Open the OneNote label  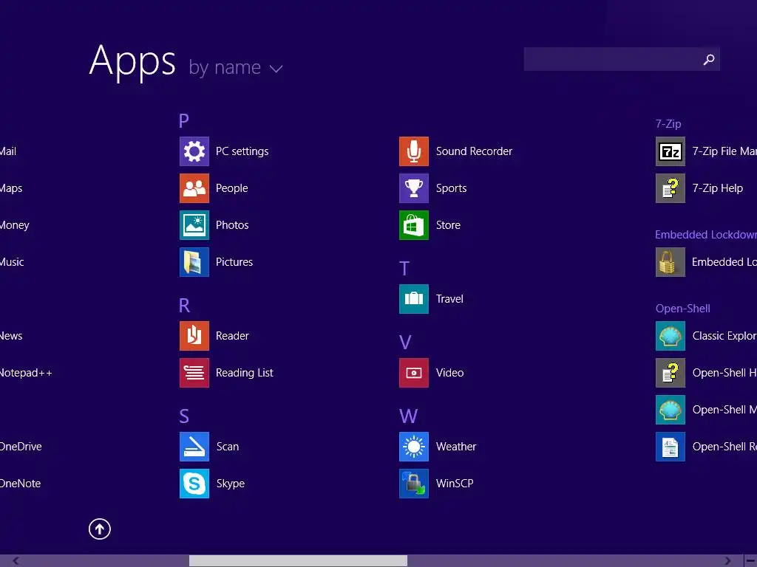pyautogui.click(x=20, y=483)
